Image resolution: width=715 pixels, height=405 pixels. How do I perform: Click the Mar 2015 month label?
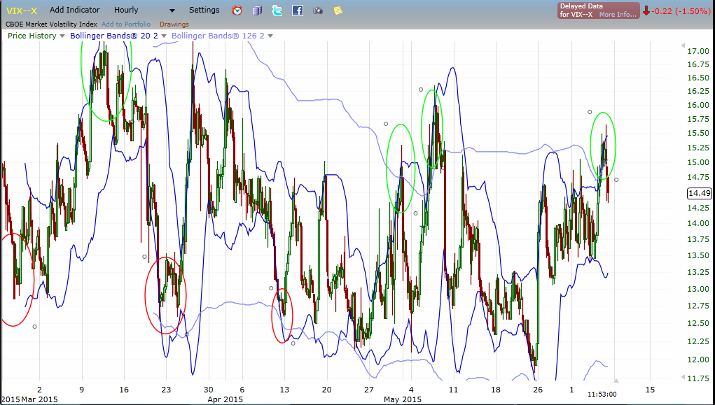click(39, 399)
